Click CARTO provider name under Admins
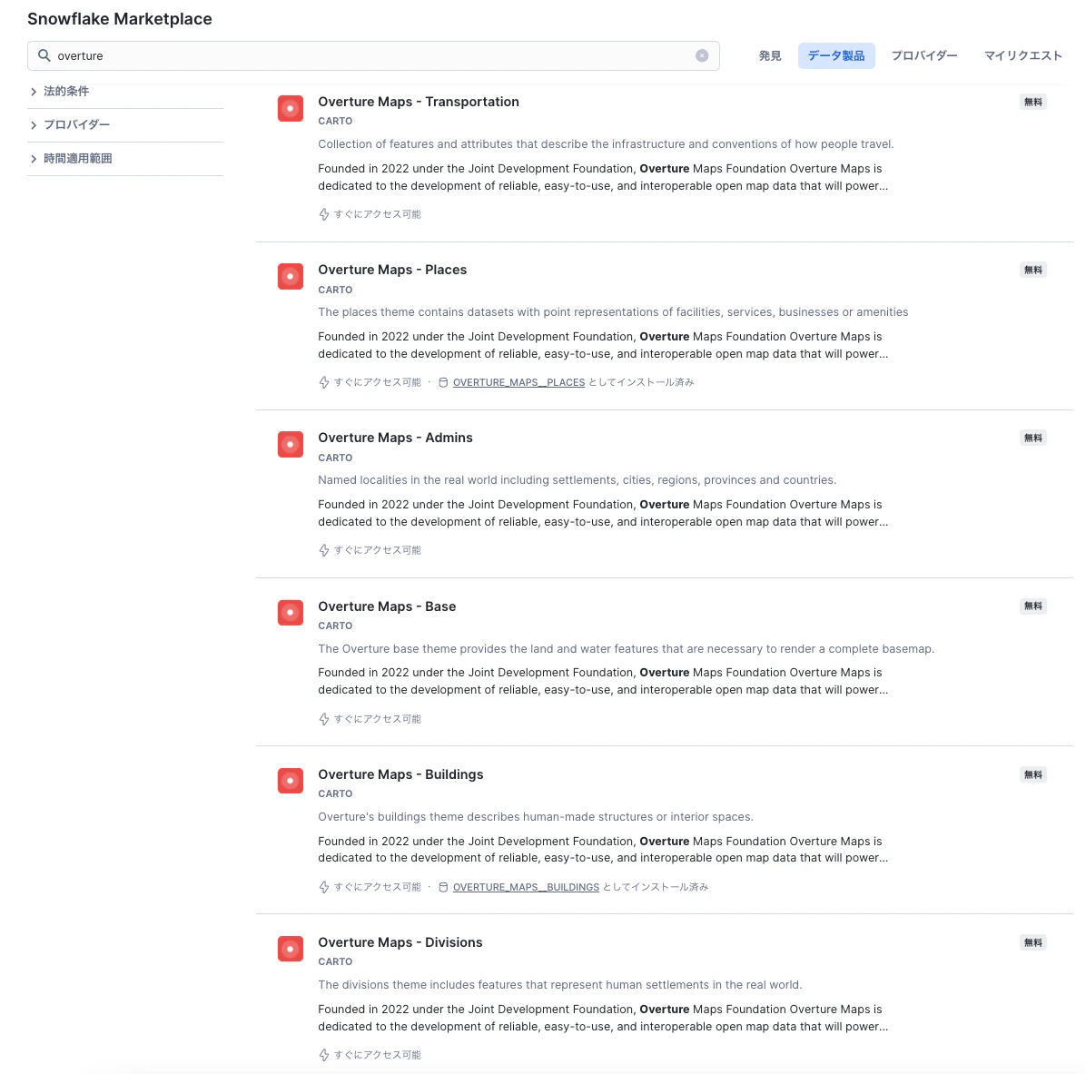The image size is (1086, 1074). 335,458
